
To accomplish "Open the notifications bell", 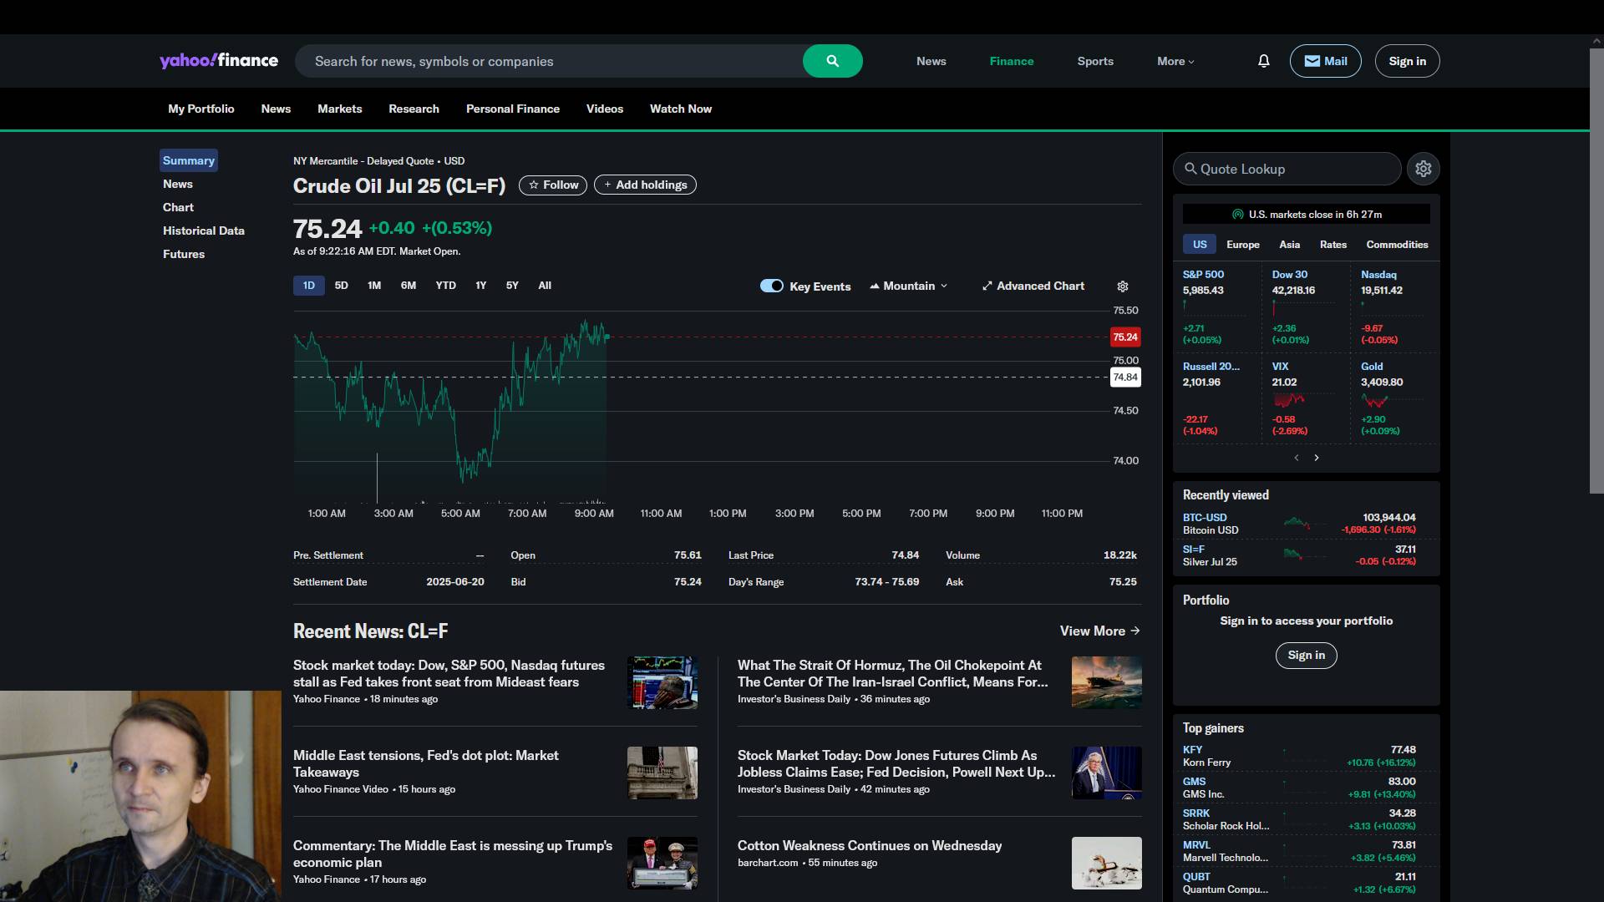I will [x=1263, y=61].
